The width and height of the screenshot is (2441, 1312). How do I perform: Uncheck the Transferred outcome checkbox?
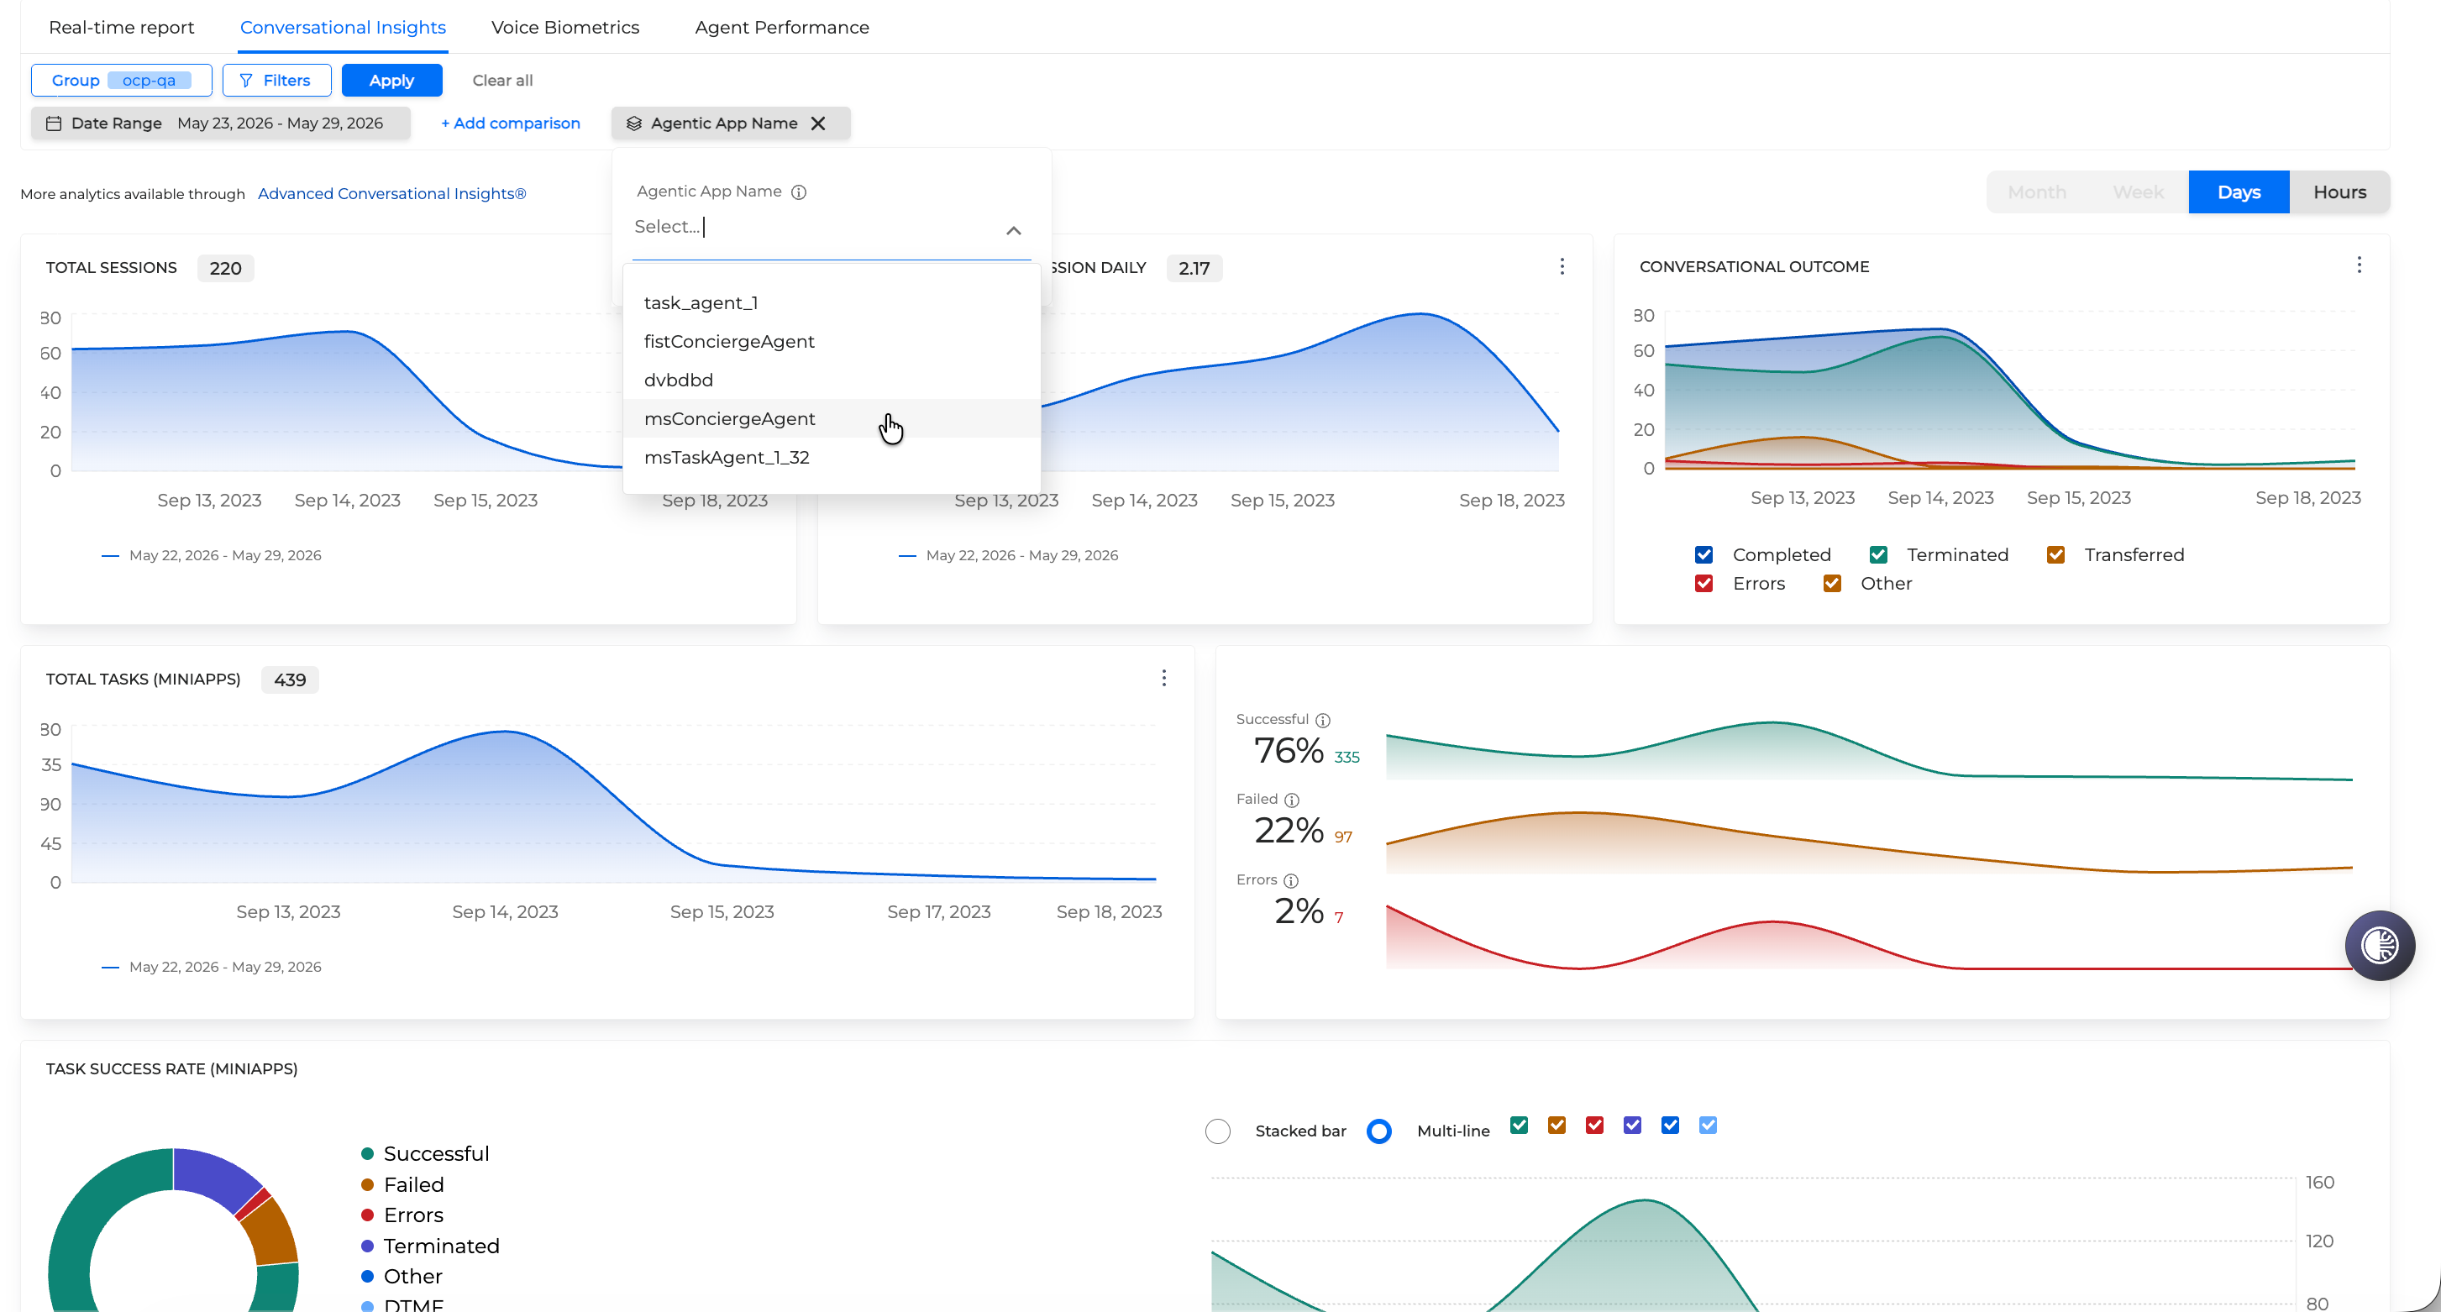2055,554
